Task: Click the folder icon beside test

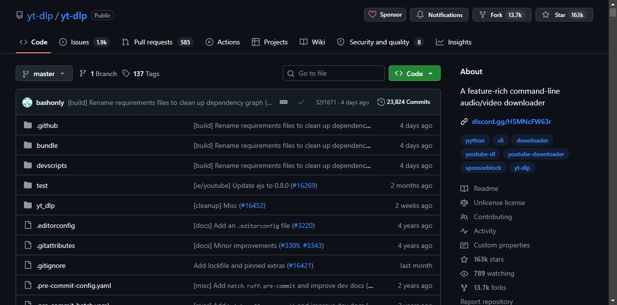Action: 28,185
